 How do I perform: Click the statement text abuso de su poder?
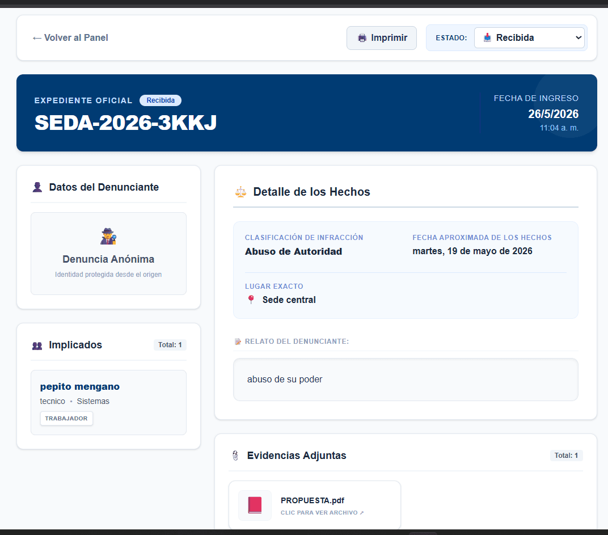pyautogui.click(x=285, y=379)
